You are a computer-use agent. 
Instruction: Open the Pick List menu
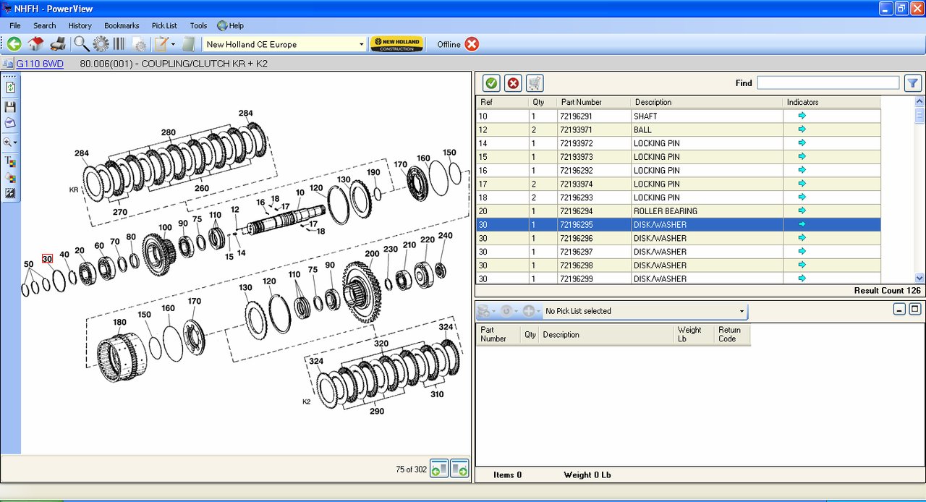(164, 25)
